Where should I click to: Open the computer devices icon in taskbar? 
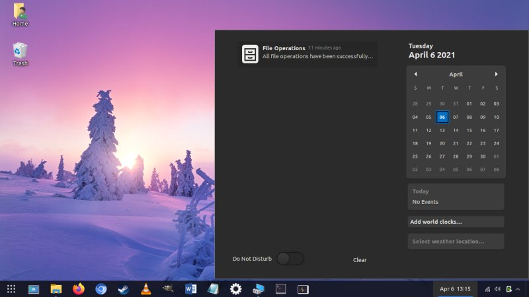click(258, 289)
